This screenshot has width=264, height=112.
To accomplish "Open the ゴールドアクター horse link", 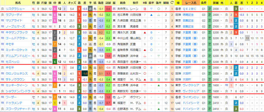I will pyautogui.click(x=16, y=38).
